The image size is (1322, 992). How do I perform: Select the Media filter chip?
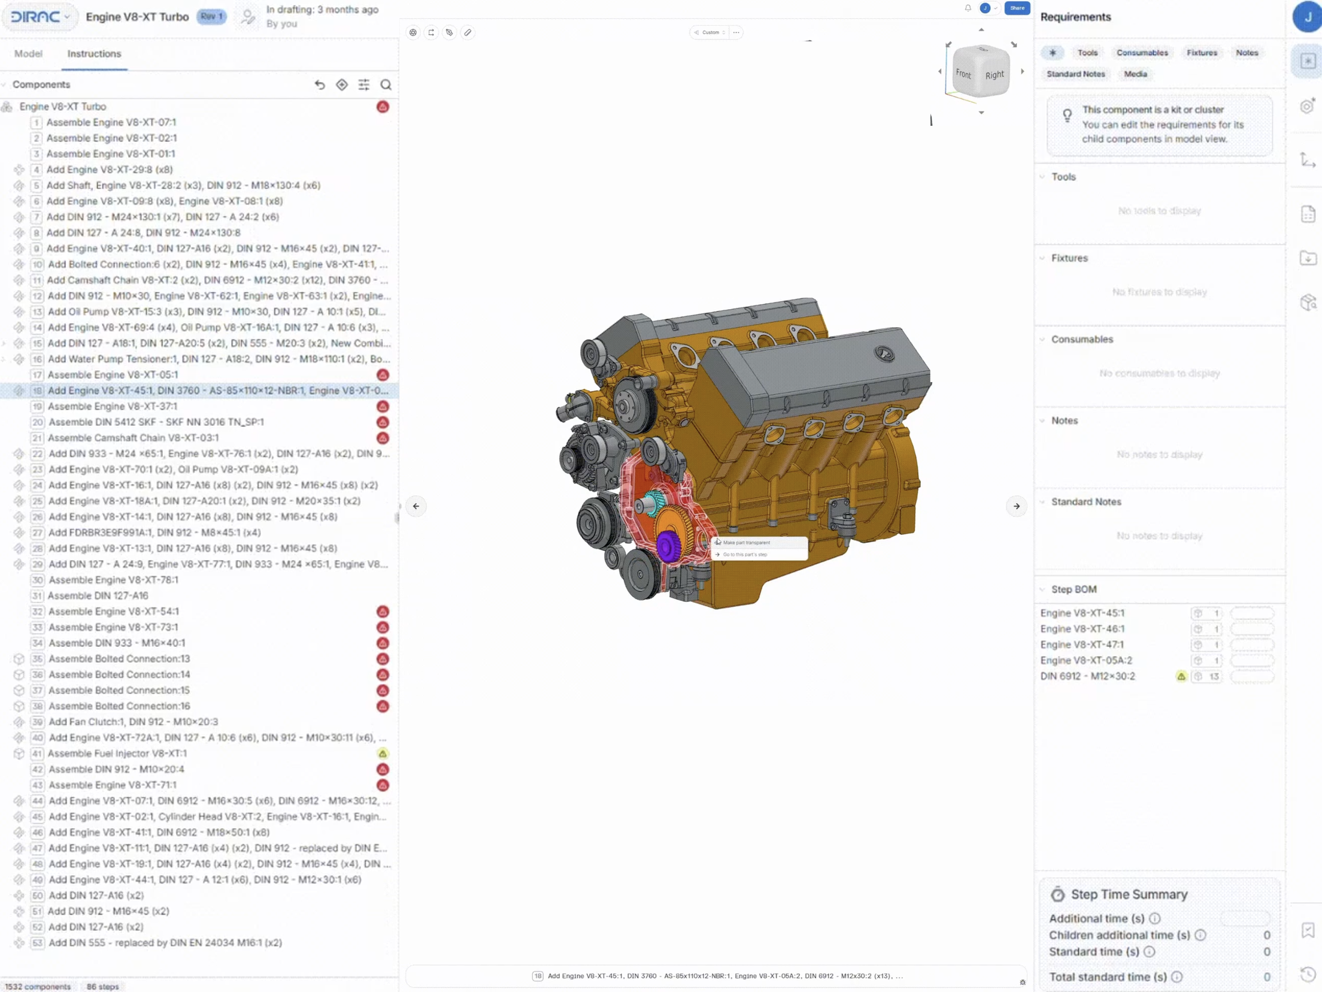[1135, 74]
